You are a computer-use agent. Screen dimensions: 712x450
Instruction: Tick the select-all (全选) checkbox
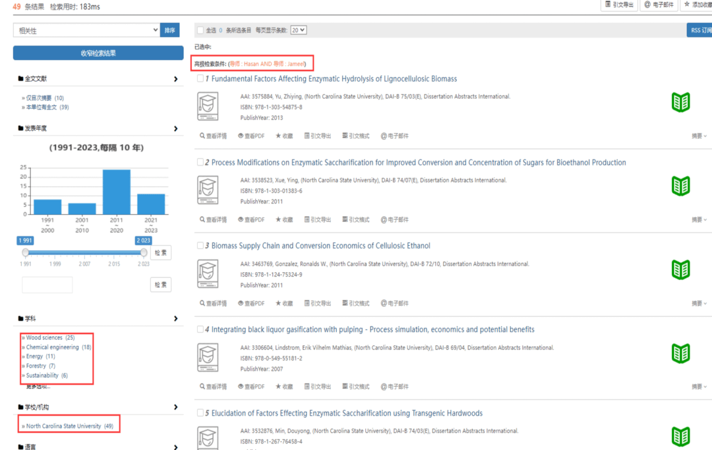(x=200, y=30)
